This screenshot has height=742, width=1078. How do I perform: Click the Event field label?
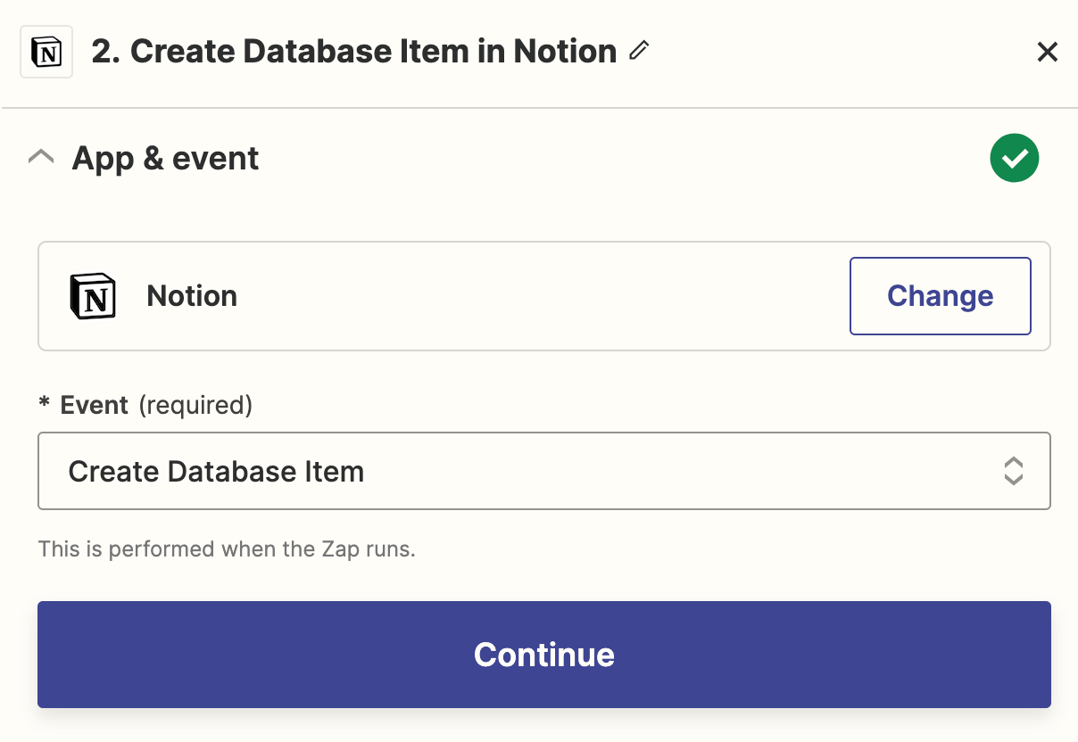point(94,406)
